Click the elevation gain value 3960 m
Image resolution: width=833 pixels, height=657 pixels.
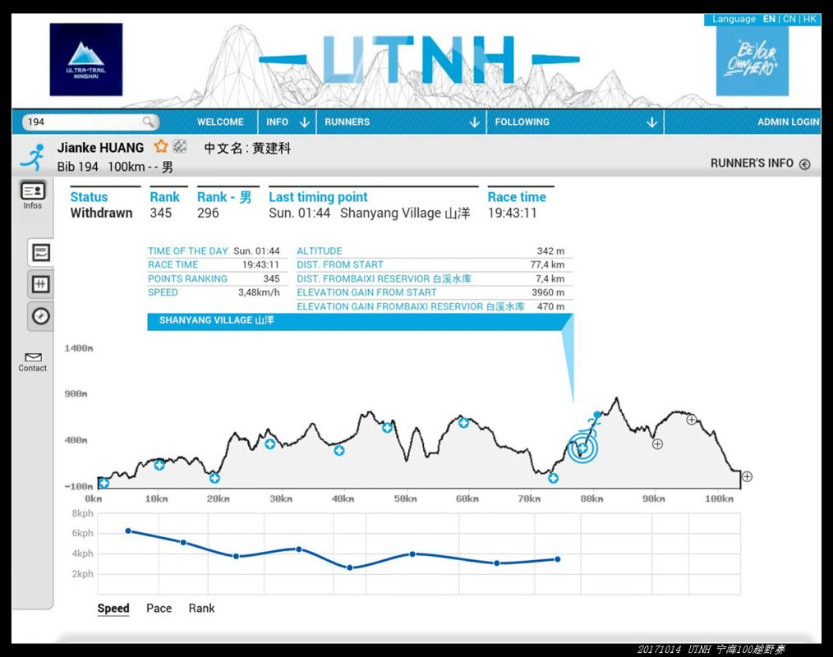point(548,292)
